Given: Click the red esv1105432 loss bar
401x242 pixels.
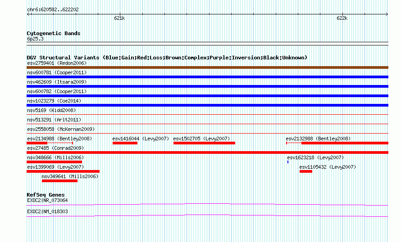Looking at the screenshot, I should pos(306,171).
